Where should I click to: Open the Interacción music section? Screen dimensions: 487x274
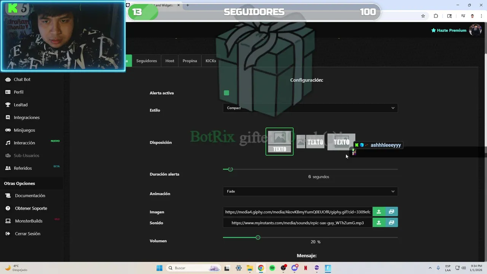point(24,143)
